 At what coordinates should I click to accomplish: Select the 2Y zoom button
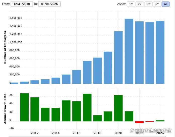point(140,4)
